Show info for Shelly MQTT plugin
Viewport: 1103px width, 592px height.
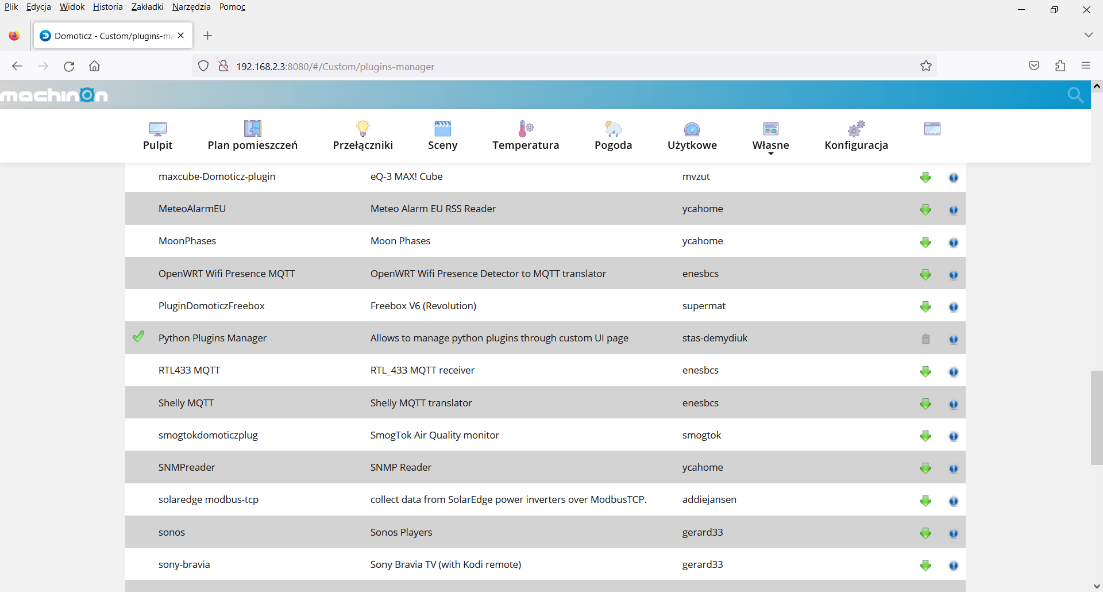coord(954,404)
